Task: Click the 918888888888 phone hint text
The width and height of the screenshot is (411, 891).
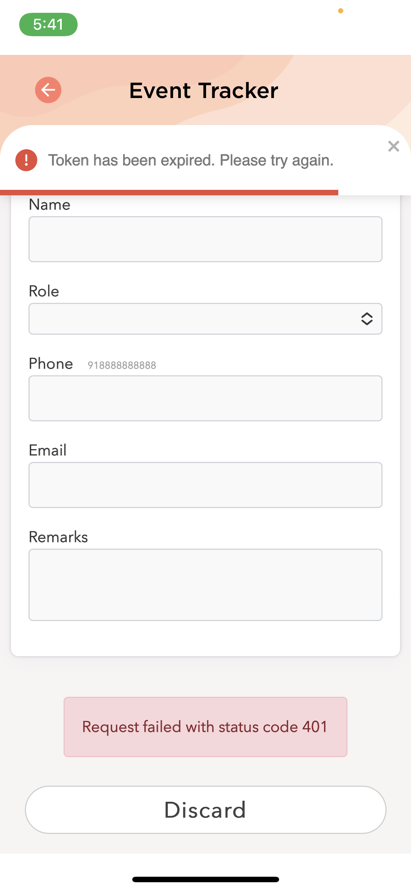Action: [122, 365]
